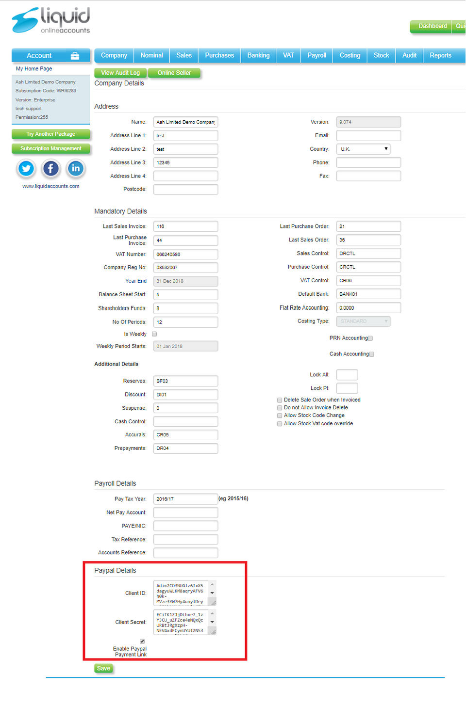
Task: Open the LinkedIn social link icon
Action: click(76, 169)
